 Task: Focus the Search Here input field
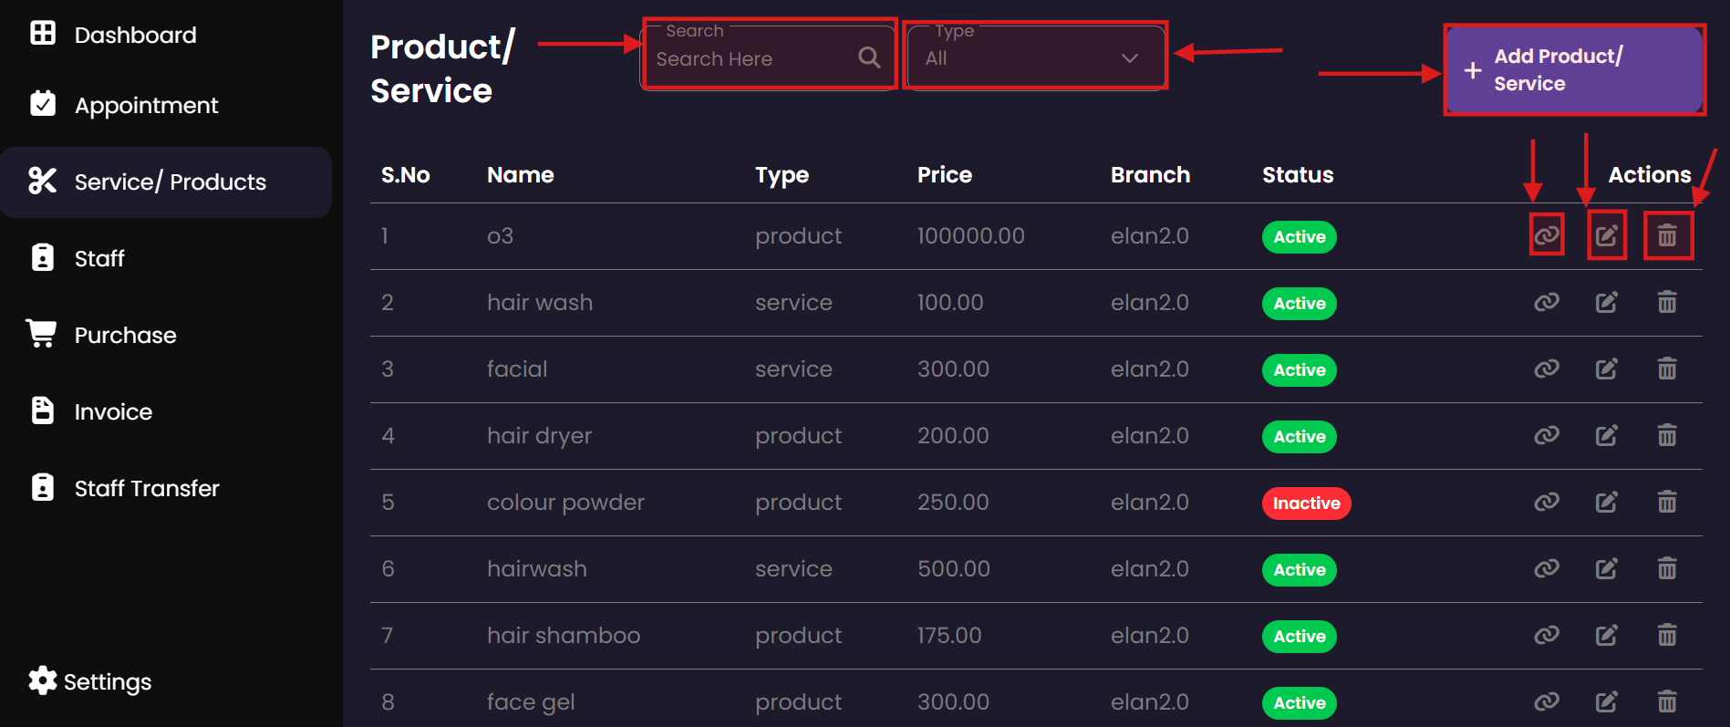tap(752, 59)
